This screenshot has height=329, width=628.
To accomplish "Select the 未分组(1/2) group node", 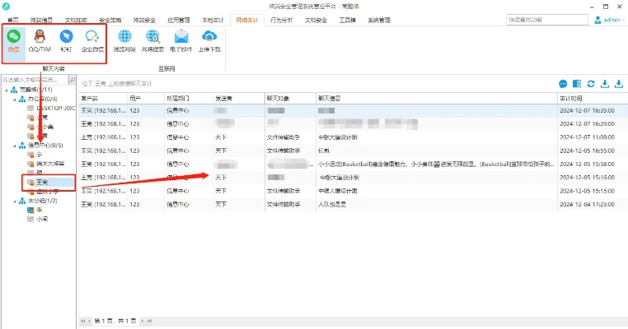I will coord(43,201).
